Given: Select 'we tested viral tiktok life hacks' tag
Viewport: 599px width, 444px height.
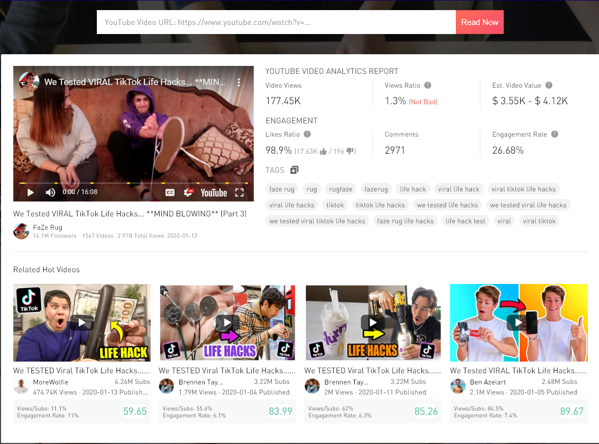Looking at the screenshot, I should (x=317, y=221).
